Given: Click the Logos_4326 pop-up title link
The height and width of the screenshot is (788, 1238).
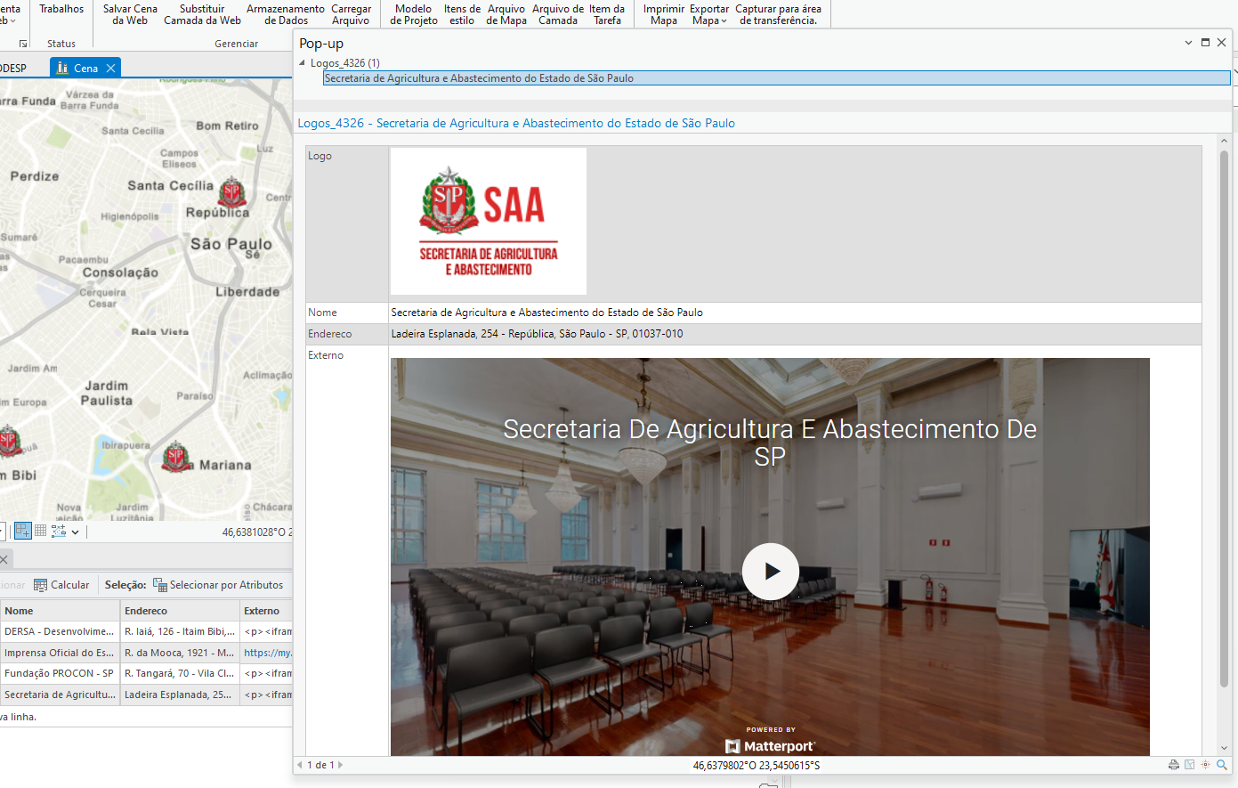Looking at the screenshot, I should pos(516,124).
